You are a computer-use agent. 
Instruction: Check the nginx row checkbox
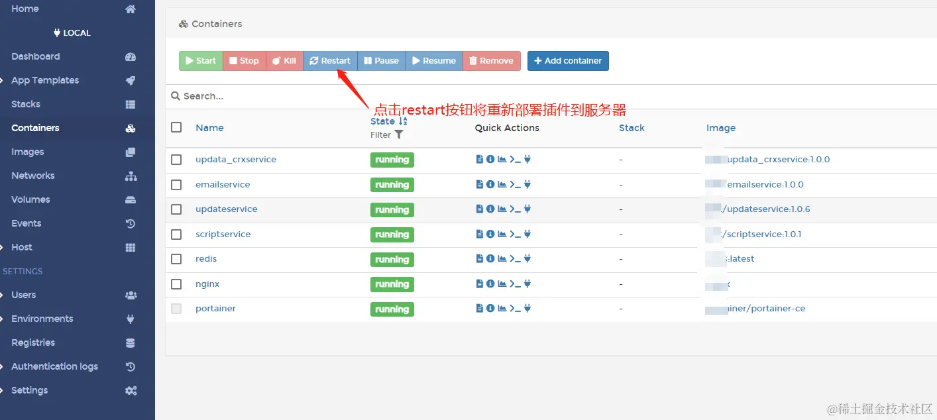click(x=176, y=284)
